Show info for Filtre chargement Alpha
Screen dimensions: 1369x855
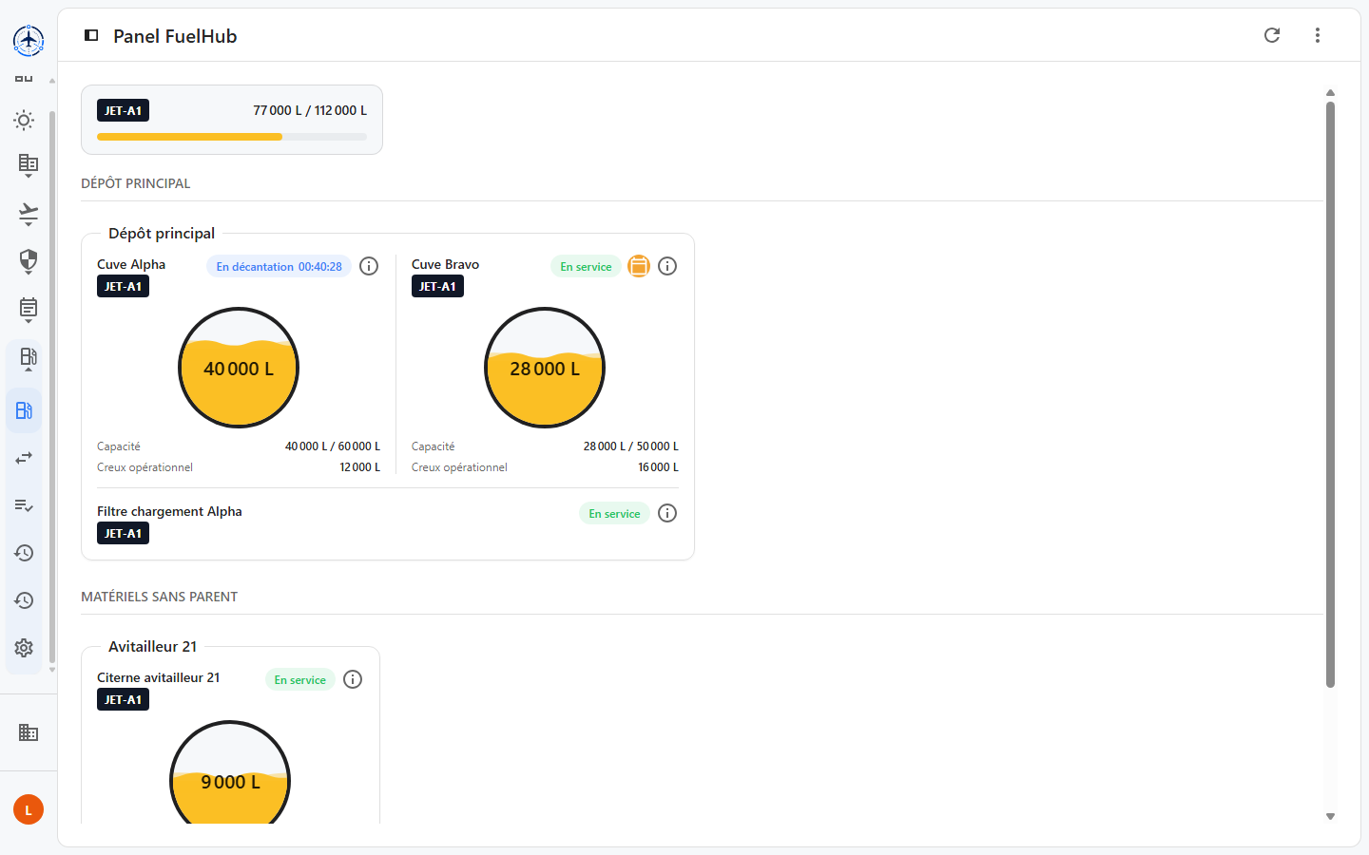[x=667, y=513]
